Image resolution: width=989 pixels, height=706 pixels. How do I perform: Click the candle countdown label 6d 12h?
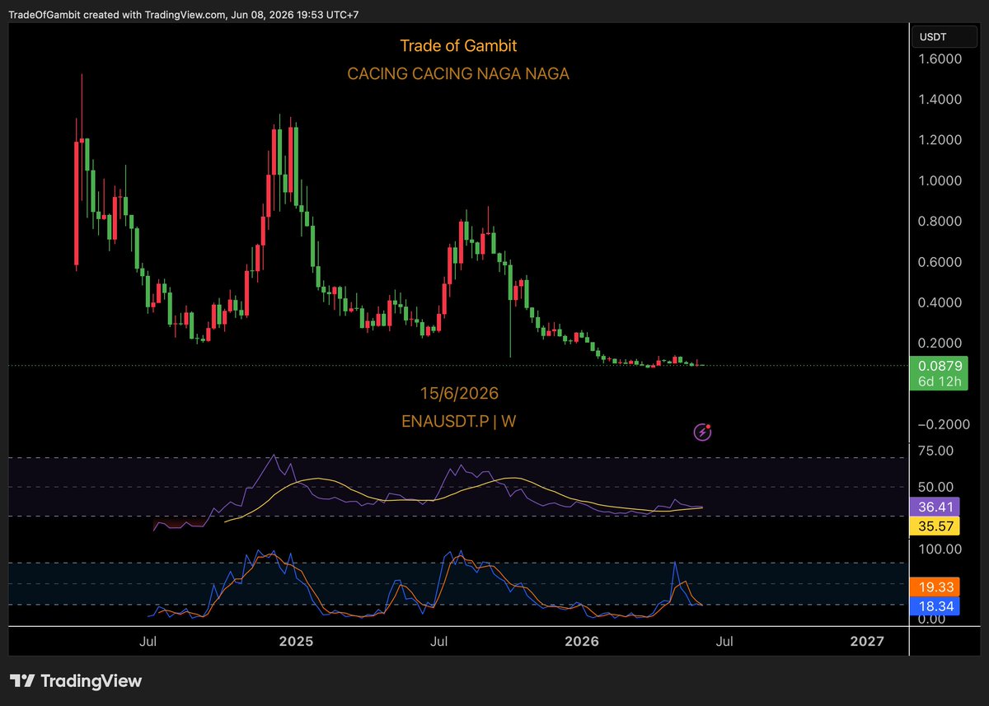940,381
